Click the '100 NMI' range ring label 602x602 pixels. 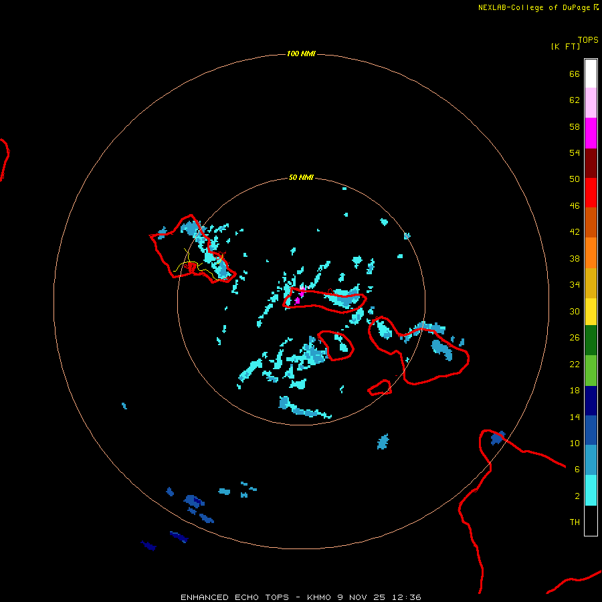click(x=301, y=54)
